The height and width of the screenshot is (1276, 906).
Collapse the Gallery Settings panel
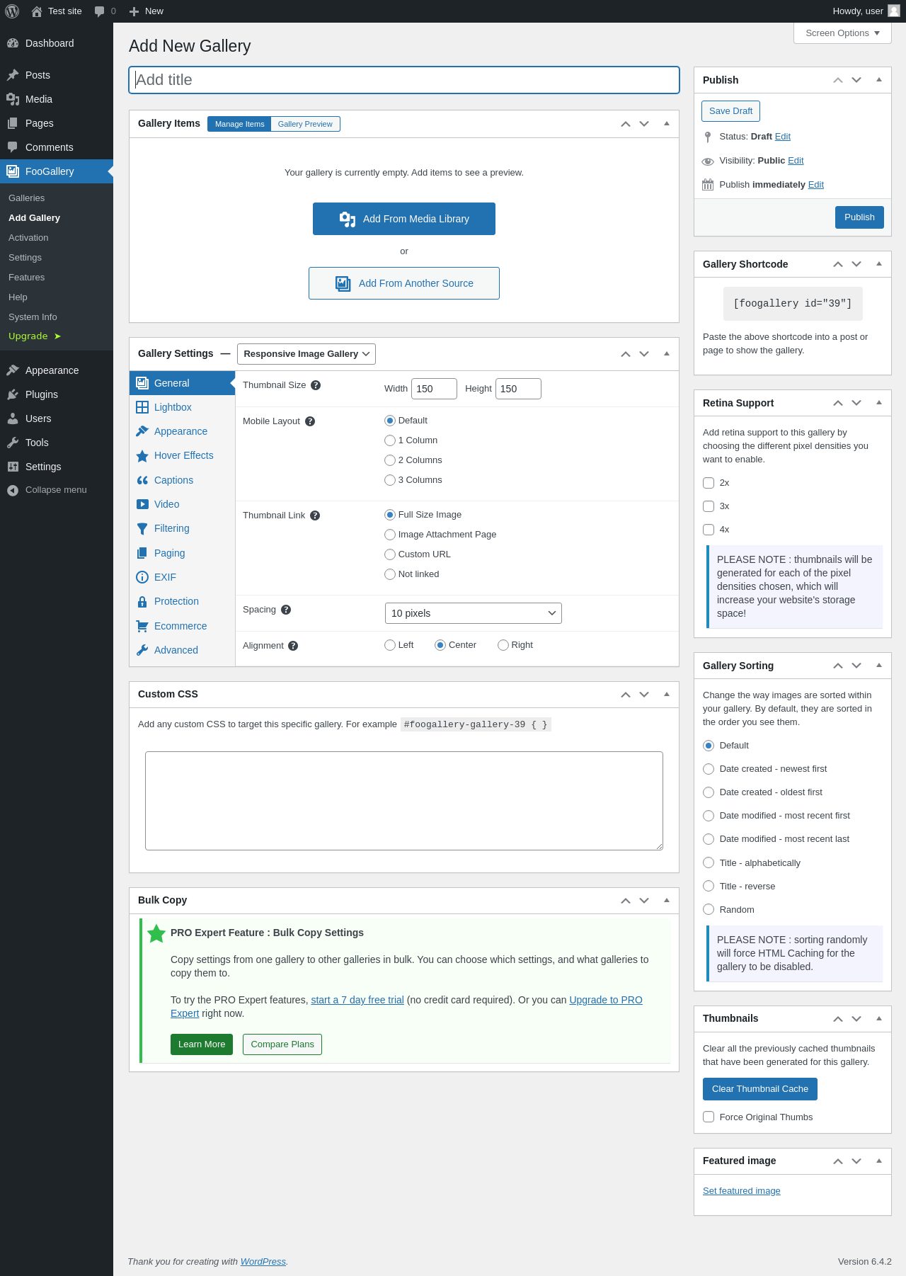(667, 354)
